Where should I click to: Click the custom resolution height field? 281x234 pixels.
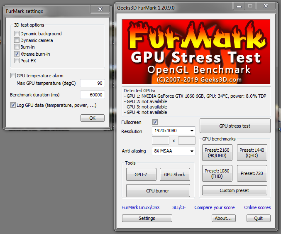tap(186, 140)
